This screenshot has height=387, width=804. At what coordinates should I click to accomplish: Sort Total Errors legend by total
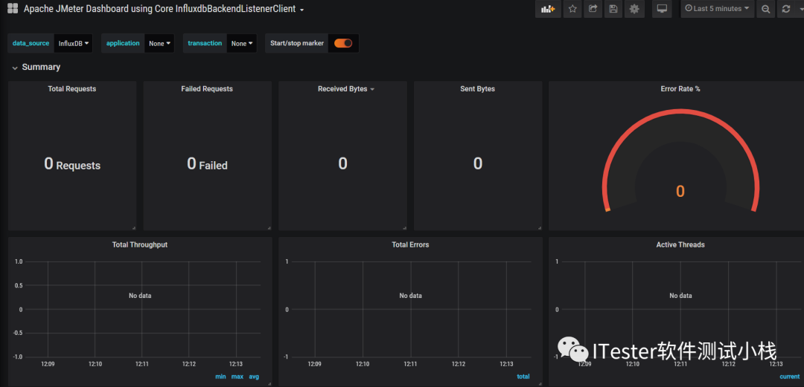point(523,377)
